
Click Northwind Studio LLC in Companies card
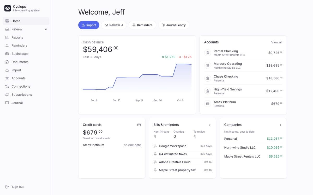[240, 148]
